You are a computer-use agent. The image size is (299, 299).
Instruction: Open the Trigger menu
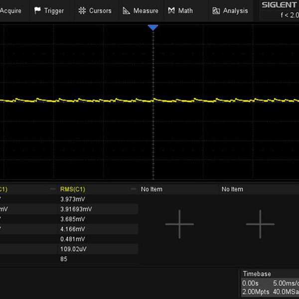(49, 10)
